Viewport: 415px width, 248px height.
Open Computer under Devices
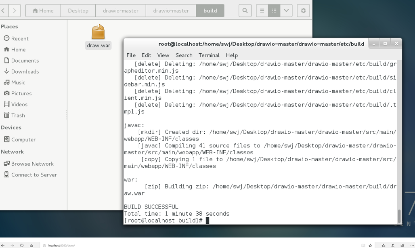[20, 139]
